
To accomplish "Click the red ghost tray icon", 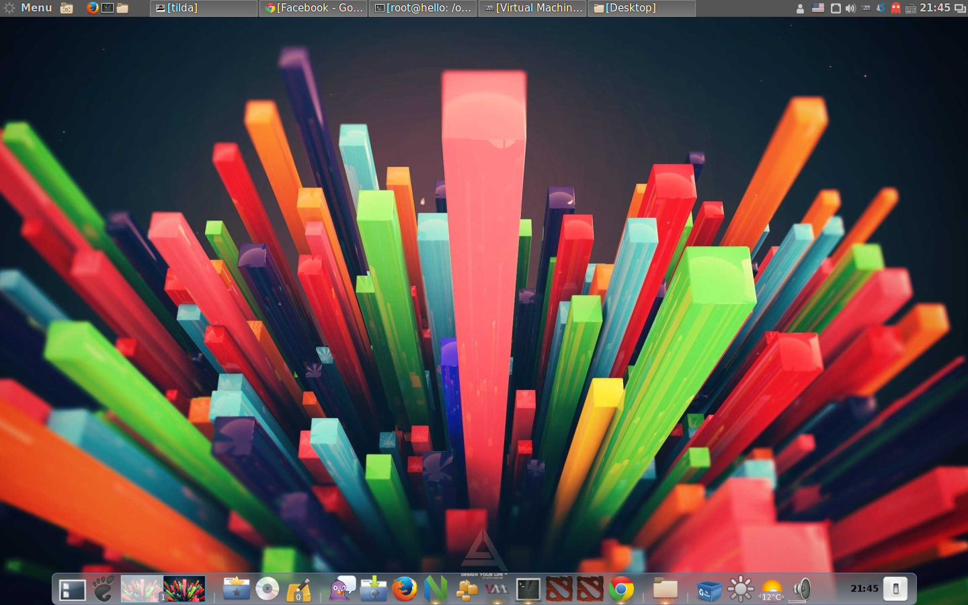I will 895,8.
